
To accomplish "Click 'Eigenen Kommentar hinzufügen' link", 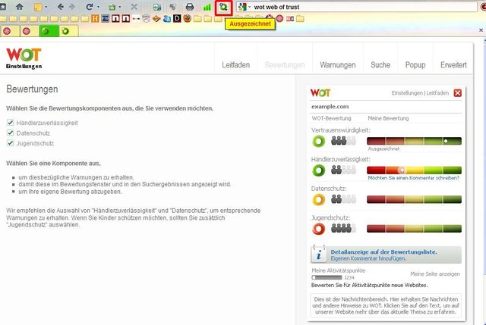I will point(368,258).
